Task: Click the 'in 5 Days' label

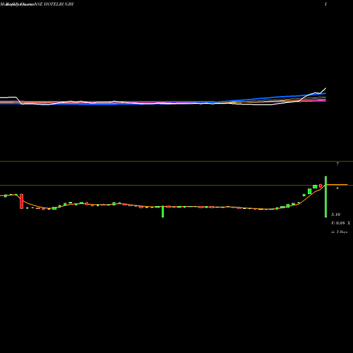Action: [x=339, y=232]
